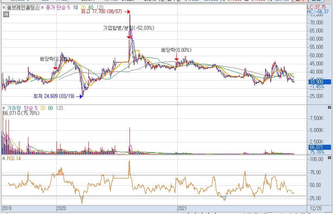Click the small square marker before 솔브레인홀딩스
This screenshot has height=214, width=333.
3,8
